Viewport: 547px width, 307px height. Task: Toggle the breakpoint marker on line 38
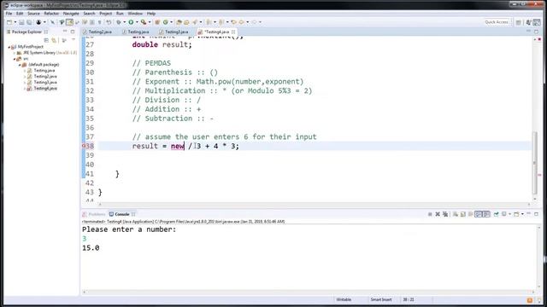coord(84,146)
